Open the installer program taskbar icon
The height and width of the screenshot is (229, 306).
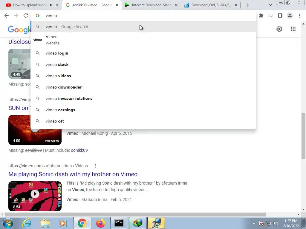[156, 223]
